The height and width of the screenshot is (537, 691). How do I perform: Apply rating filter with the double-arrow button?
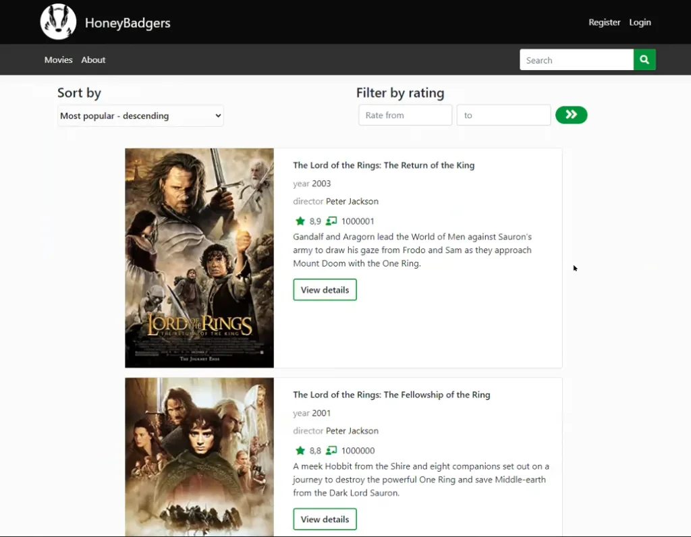[571, 115]
